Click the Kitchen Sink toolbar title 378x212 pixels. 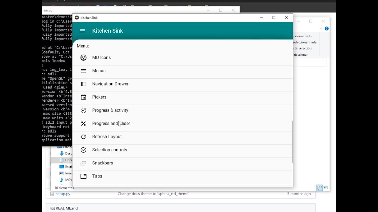click(x=107, y=31)
